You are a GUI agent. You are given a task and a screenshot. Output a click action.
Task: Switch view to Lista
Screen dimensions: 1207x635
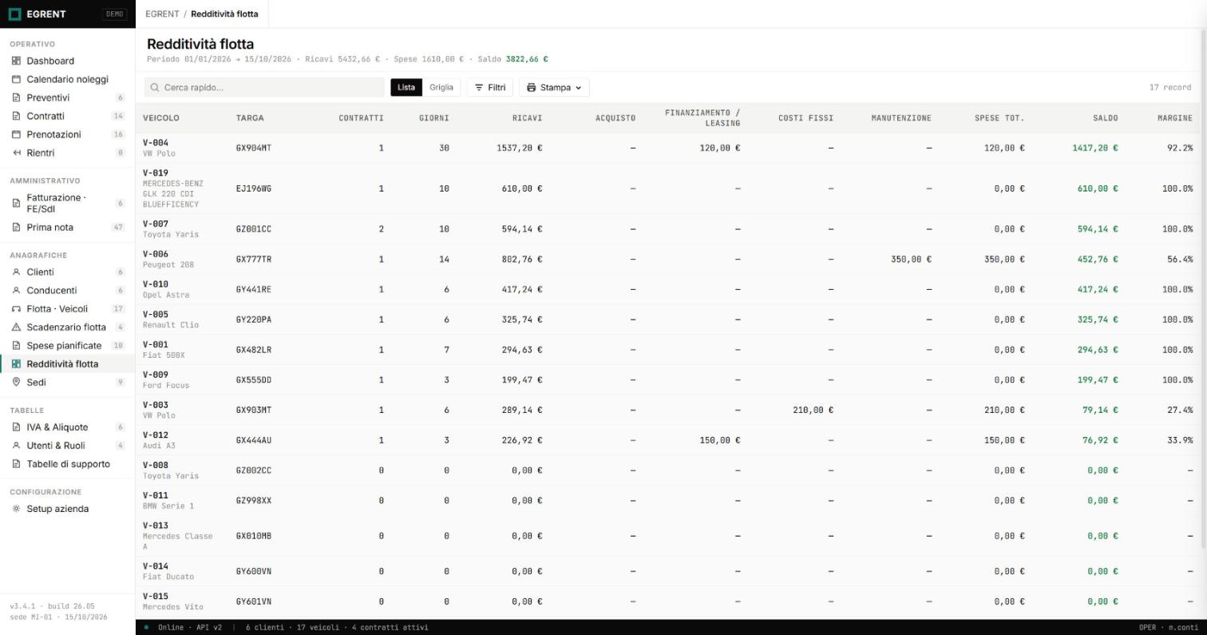click(x=406, y=87)
